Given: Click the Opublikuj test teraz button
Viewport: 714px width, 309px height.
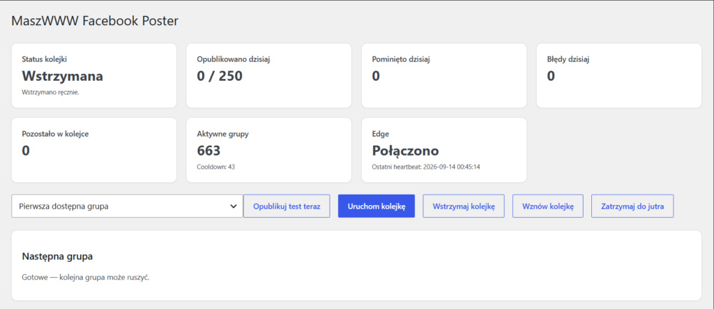Looking at the screenshot, I should click(287, 206).
